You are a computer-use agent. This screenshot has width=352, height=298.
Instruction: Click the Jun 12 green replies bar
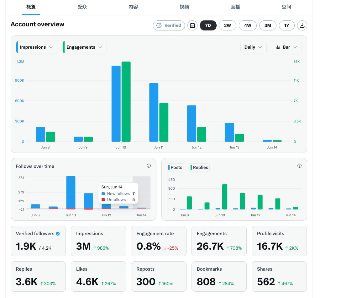tap(260, 202)
